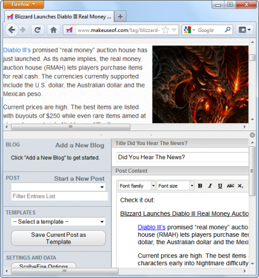Click the ScribeFire bottom scroll-right arrow
The height and width of the screenshot is (278, 259).
coord(244,271)
